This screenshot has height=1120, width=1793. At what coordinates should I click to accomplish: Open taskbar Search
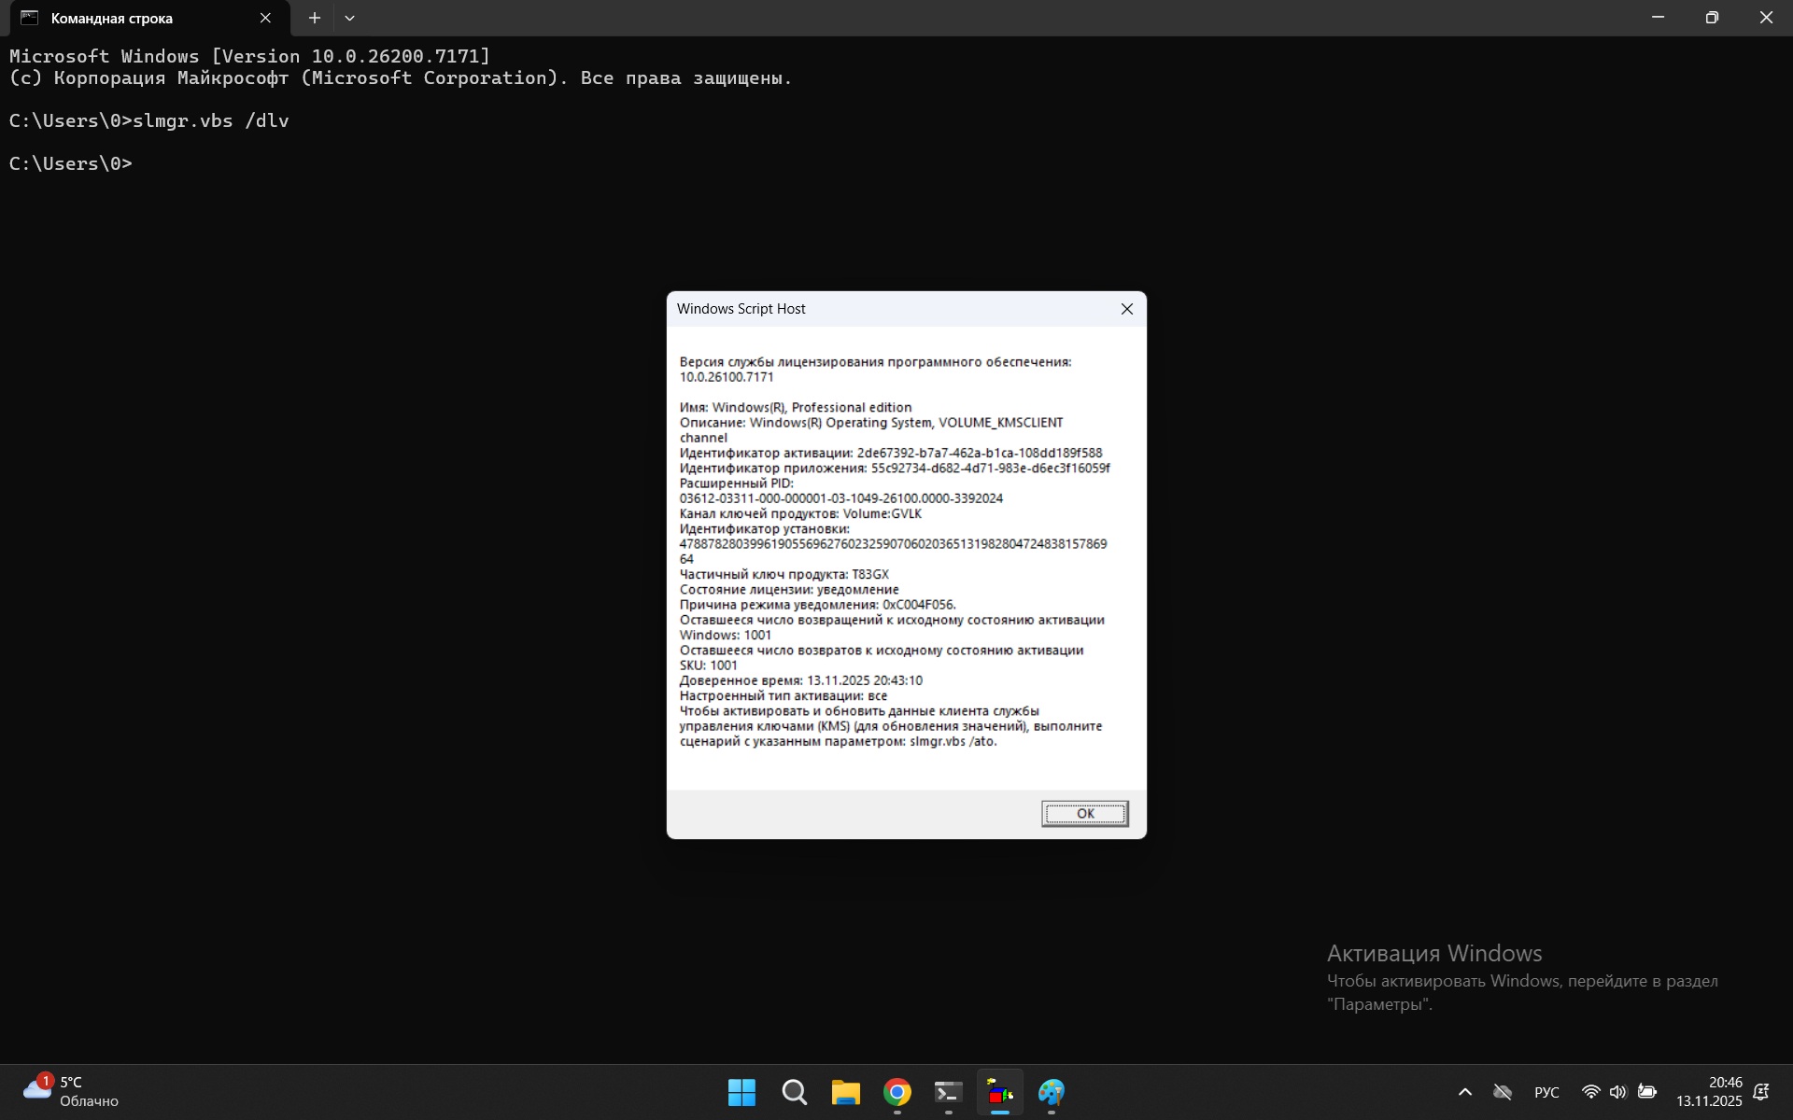tap(794, 1092)
